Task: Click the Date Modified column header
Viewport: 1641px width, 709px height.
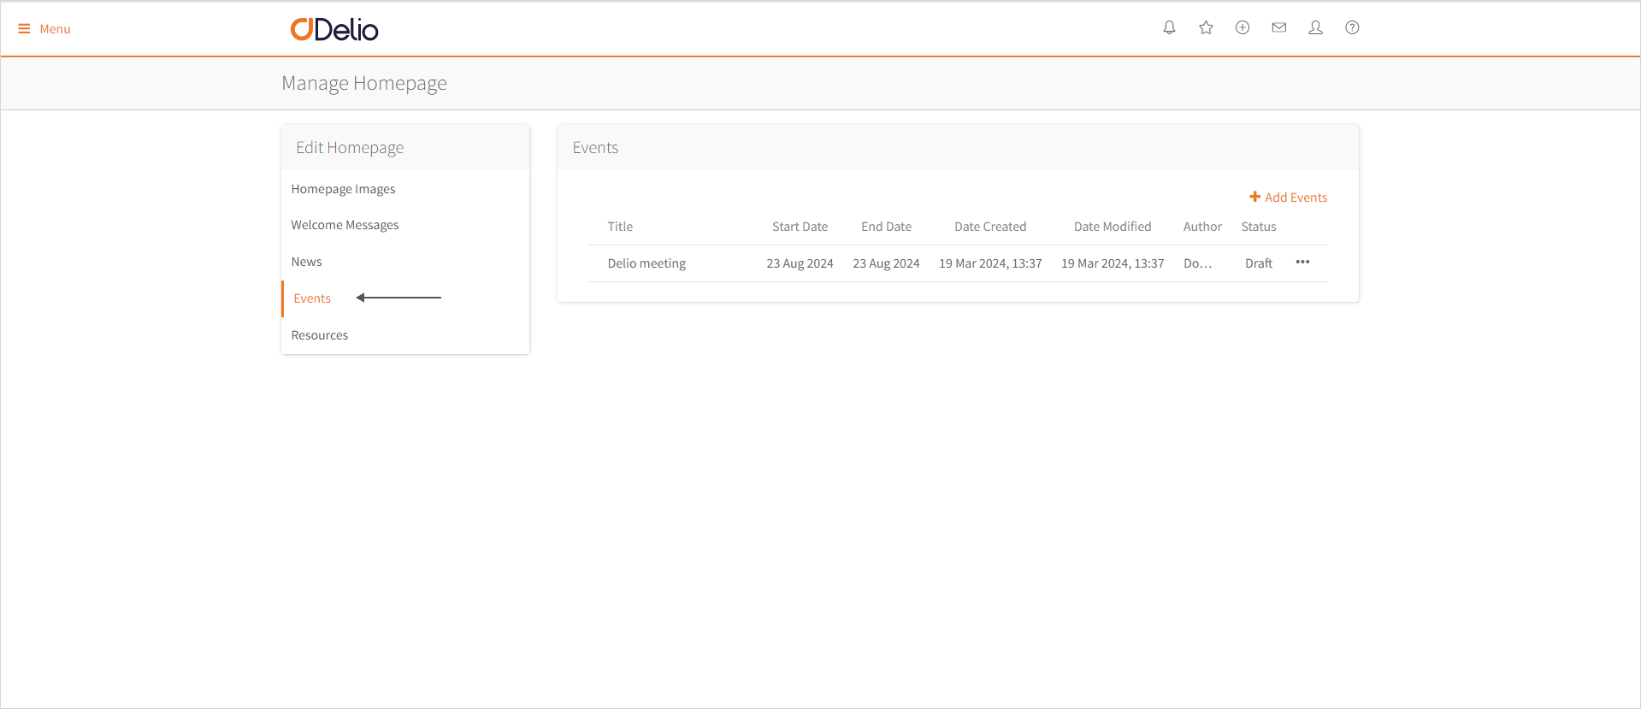Action: click(1113, 227)
